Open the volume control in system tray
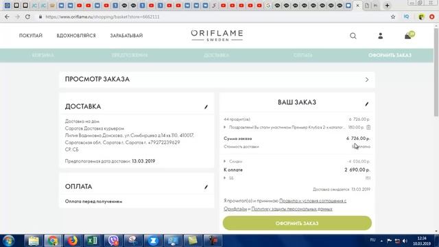439x247 pixels. point(405,241)
